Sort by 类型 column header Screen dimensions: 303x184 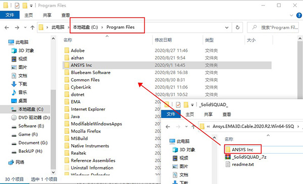pos(209,40)
